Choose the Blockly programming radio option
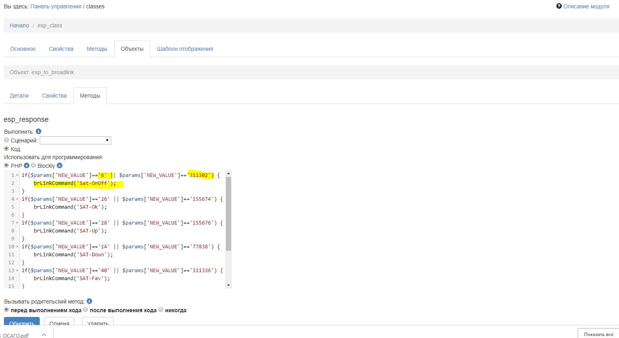The image size is (619, 338). pos(33,165)
